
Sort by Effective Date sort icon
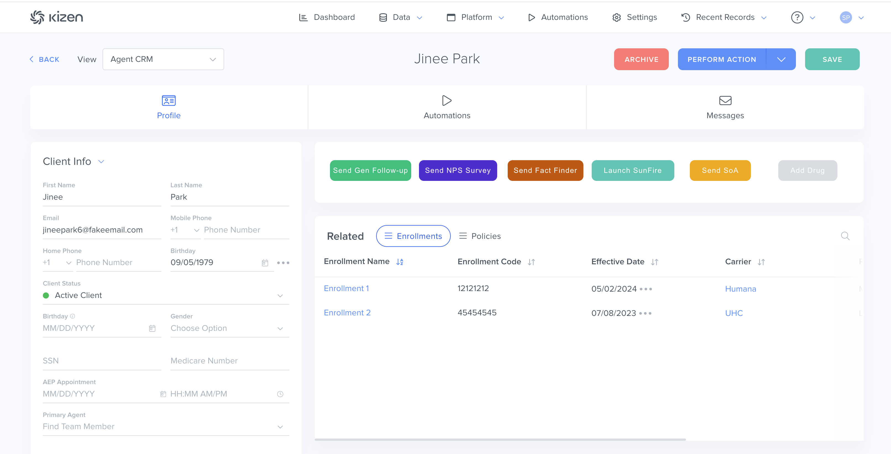click(x=654, y=262)
